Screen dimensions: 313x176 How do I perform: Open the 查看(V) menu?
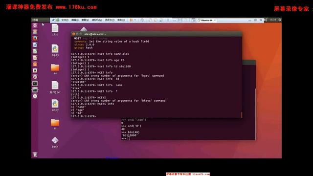pyautogui.click(x=85, y=20)
